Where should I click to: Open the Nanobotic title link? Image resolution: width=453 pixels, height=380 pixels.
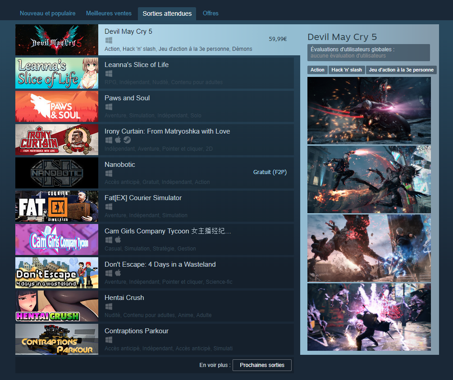119,165
